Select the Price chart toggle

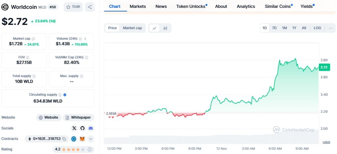113,28
